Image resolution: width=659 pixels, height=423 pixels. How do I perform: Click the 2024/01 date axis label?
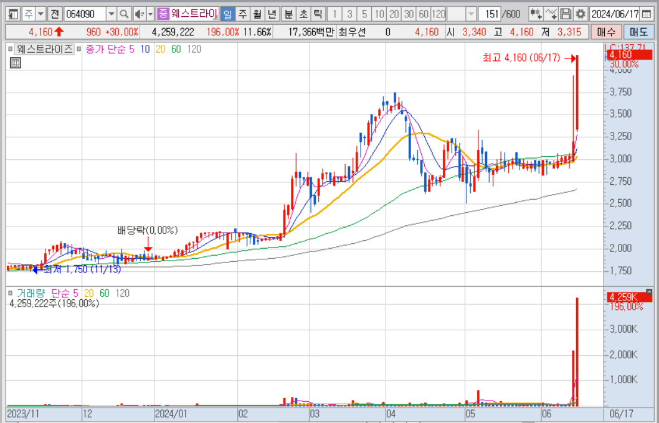pyautogui.click(x=171, y=414)
